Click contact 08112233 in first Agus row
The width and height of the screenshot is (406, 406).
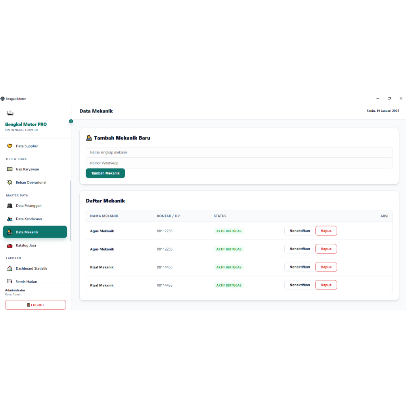click(165, 231)
